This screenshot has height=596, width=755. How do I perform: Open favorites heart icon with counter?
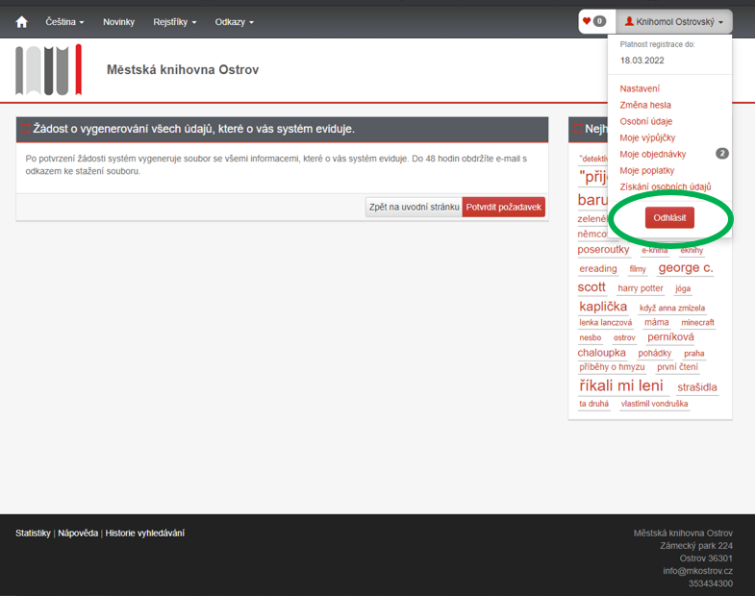point(593,21)
